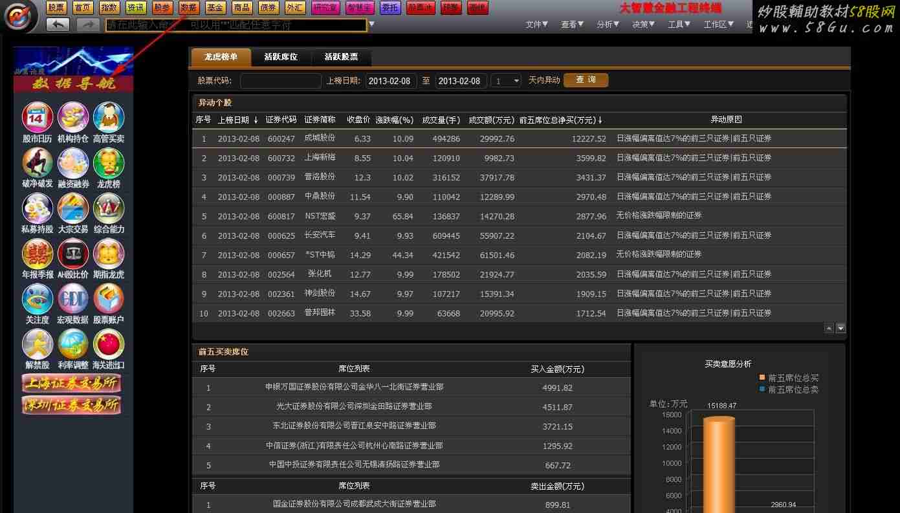Click the 外汇 toolbar button
Viewport: 900px width, 513px height.
[295, 8]
